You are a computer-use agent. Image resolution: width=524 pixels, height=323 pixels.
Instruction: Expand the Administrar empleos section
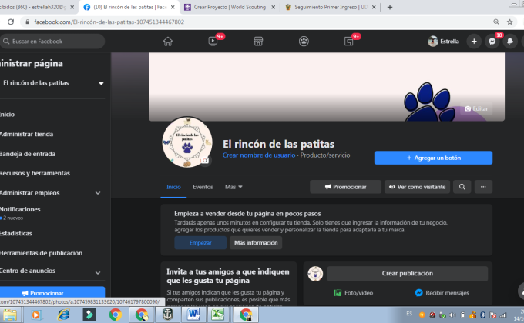coord(97,193)
